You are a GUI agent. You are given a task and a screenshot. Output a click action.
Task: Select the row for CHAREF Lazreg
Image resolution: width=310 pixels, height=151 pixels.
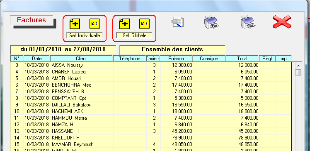tap(151, 72)
